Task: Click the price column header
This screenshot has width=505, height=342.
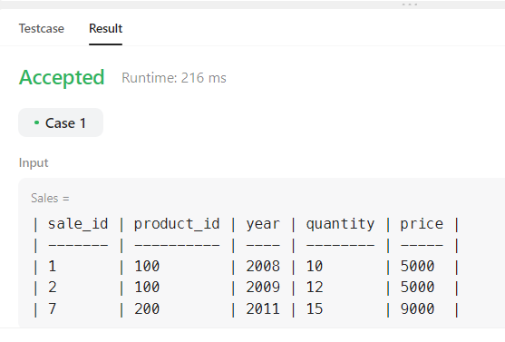Action: (422, 224)
